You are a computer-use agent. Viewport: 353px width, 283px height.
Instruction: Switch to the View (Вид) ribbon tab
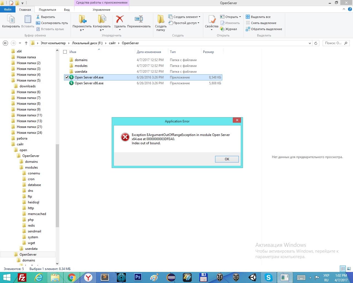[x=67, y=10]
